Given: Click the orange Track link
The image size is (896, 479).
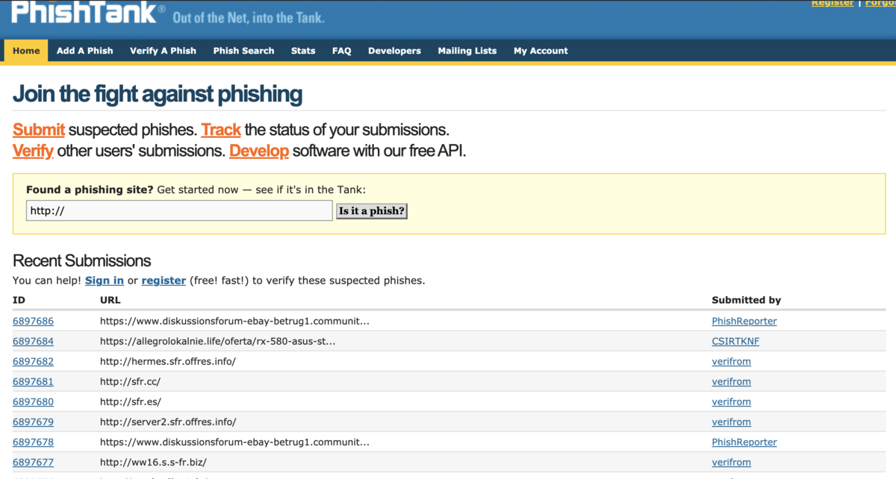Looking at the screenshot, I should [221, 130].
